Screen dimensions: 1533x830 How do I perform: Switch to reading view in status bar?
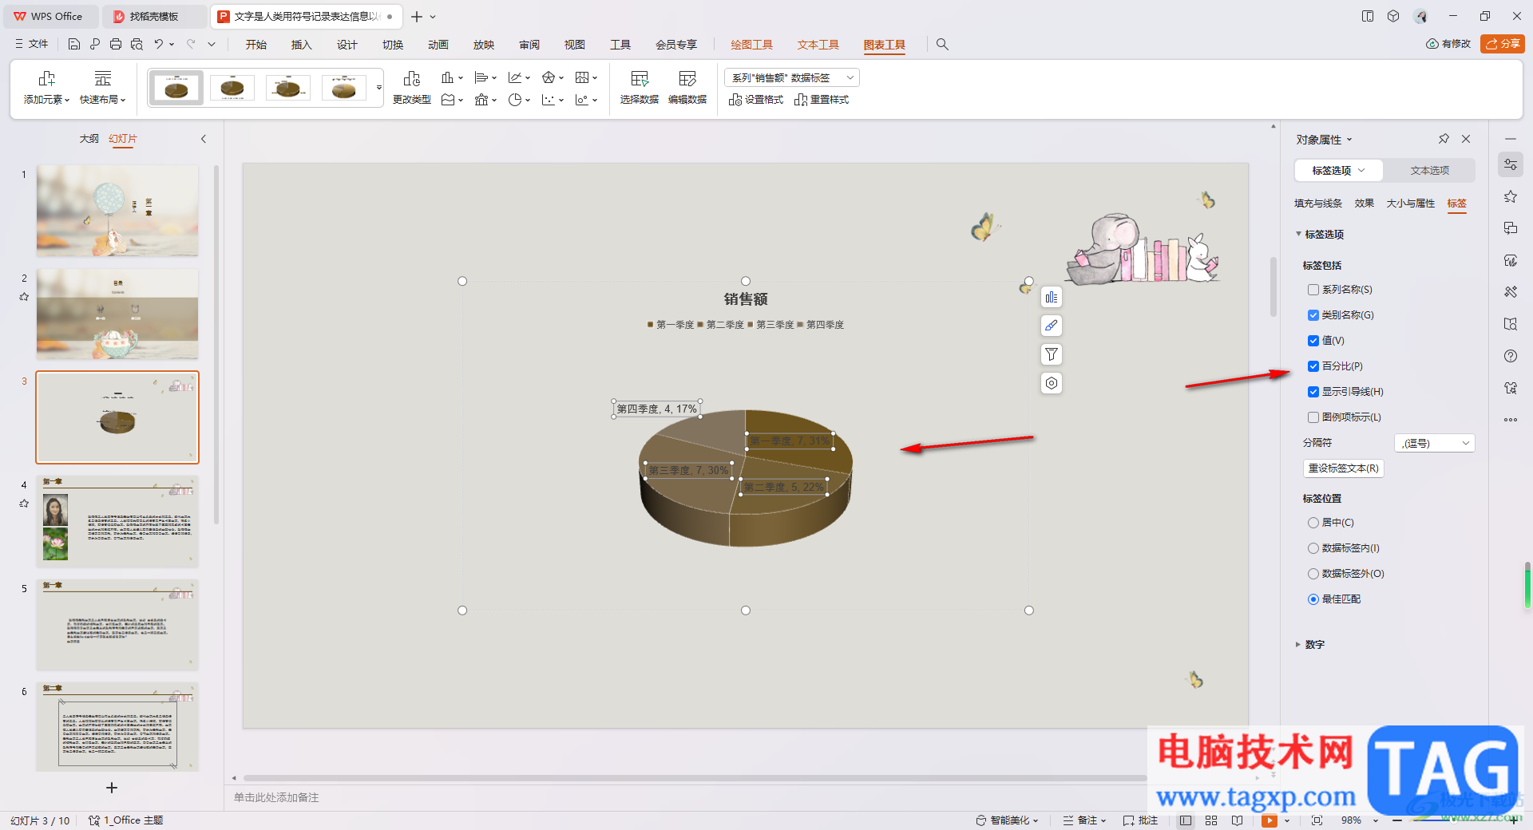[1237, 820]
